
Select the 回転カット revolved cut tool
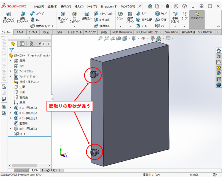(87, 17)
